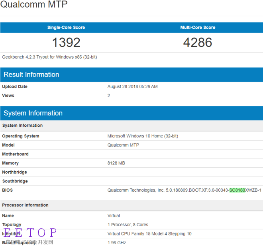Click the Geekbench 4.2.3 Tryout version text
Viewport: 263px width, 247px height.
pyautogui.click(x=49, y=57)
